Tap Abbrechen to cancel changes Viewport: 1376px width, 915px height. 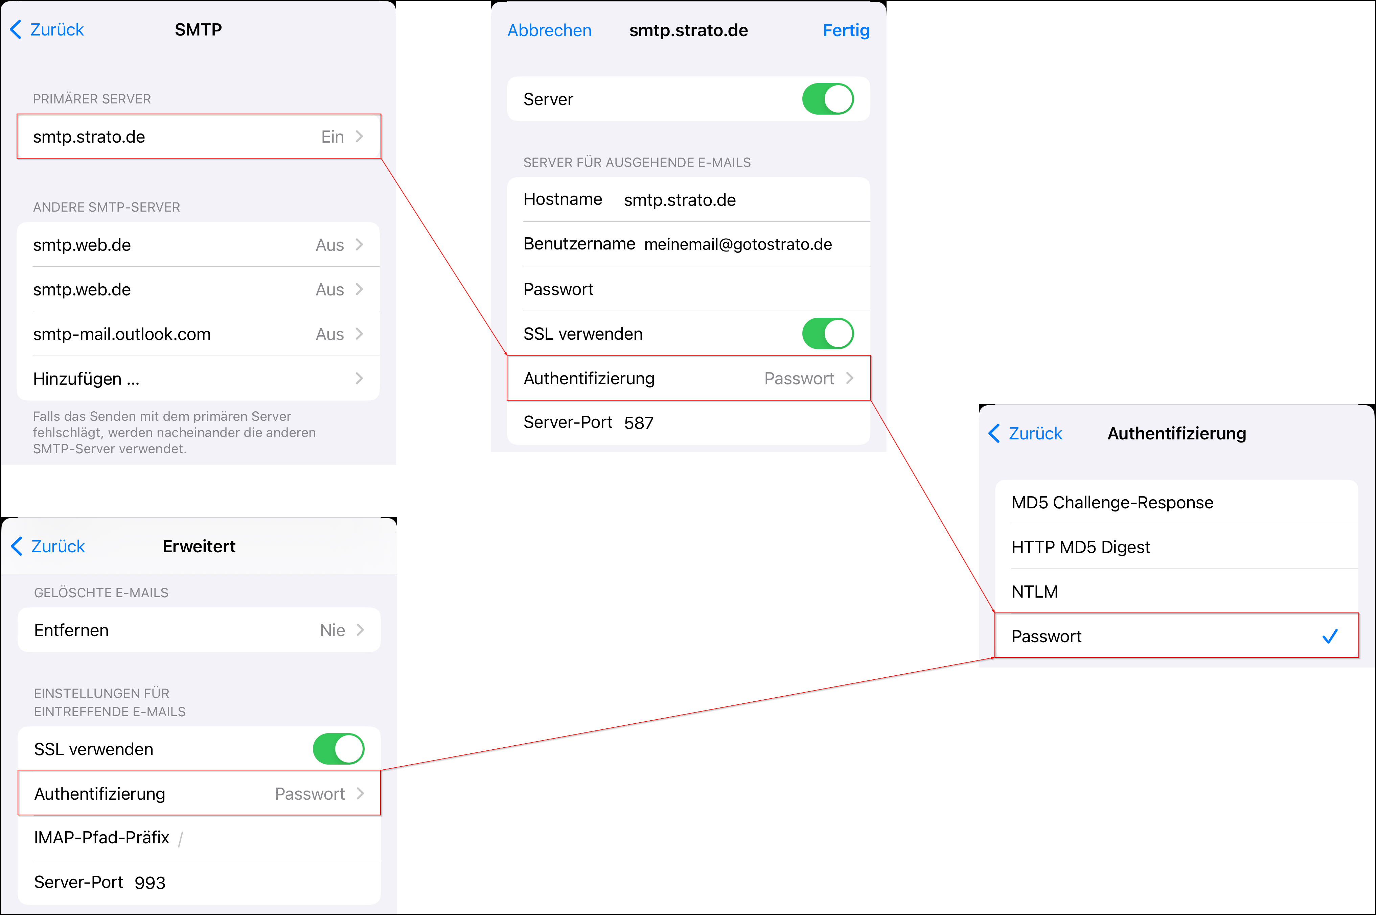point(549,30)
